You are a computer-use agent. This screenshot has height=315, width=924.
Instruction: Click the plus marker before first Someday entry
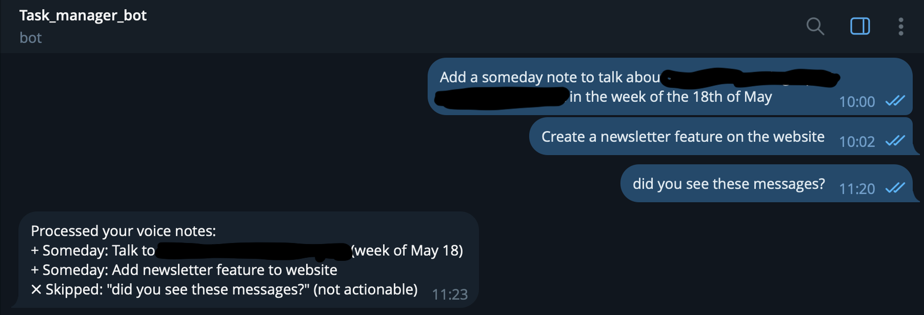35,250
